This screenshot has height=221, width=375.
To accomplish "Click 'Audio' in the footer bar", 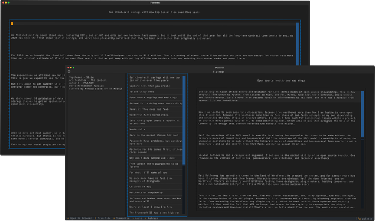I will pos(137,219).
